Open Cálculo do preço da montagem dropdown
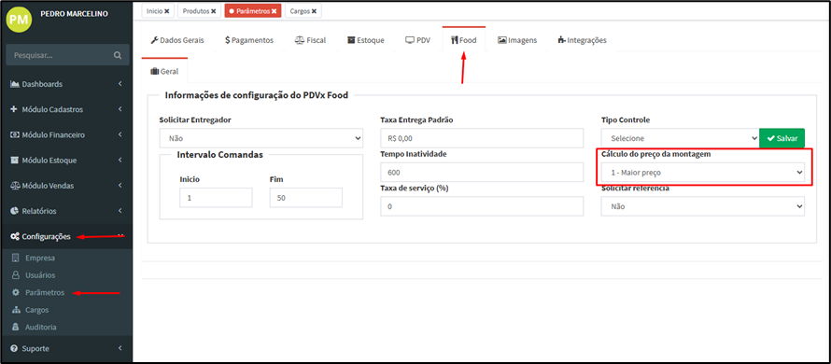 (703, 172)
